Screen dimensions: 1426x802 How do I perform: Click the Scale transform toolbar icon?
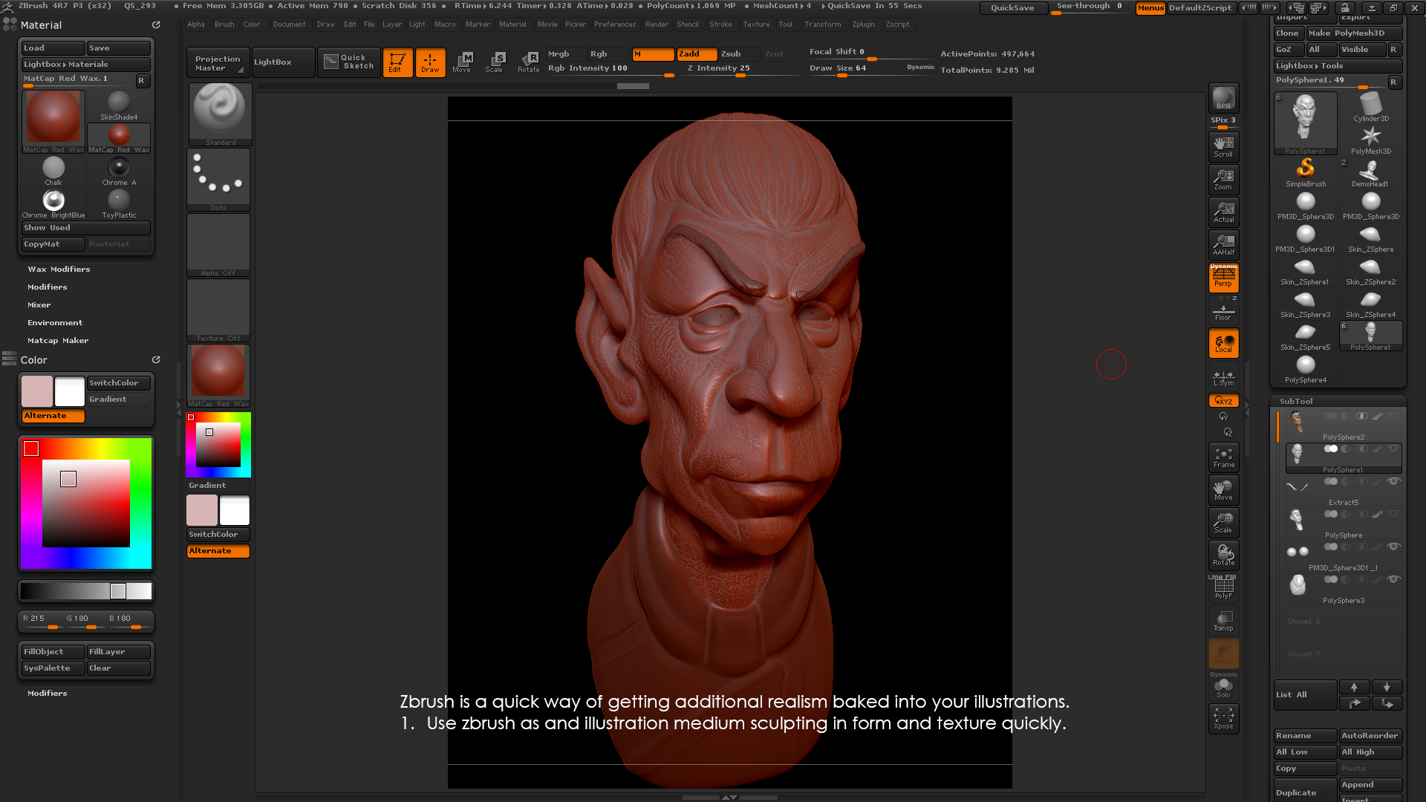tap(494, 62)
